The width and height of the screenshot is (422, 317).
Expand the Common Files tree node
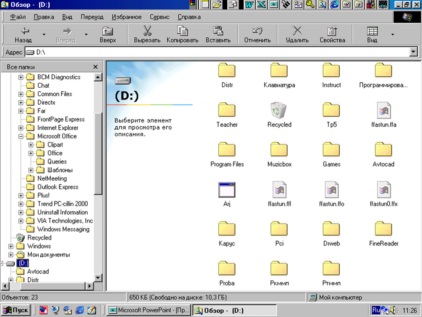(21, 94)
